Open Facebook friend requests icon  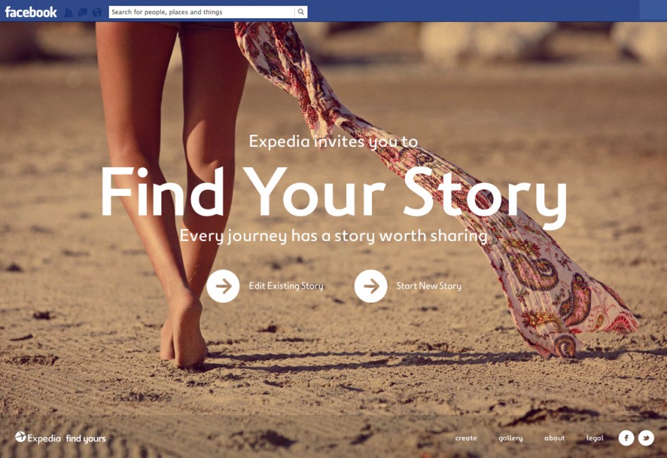68,13
